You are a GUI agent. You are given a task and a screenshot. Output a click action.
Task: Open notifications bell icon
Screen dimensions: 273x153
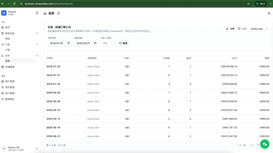pyautogui.click(x=269, y=13)
